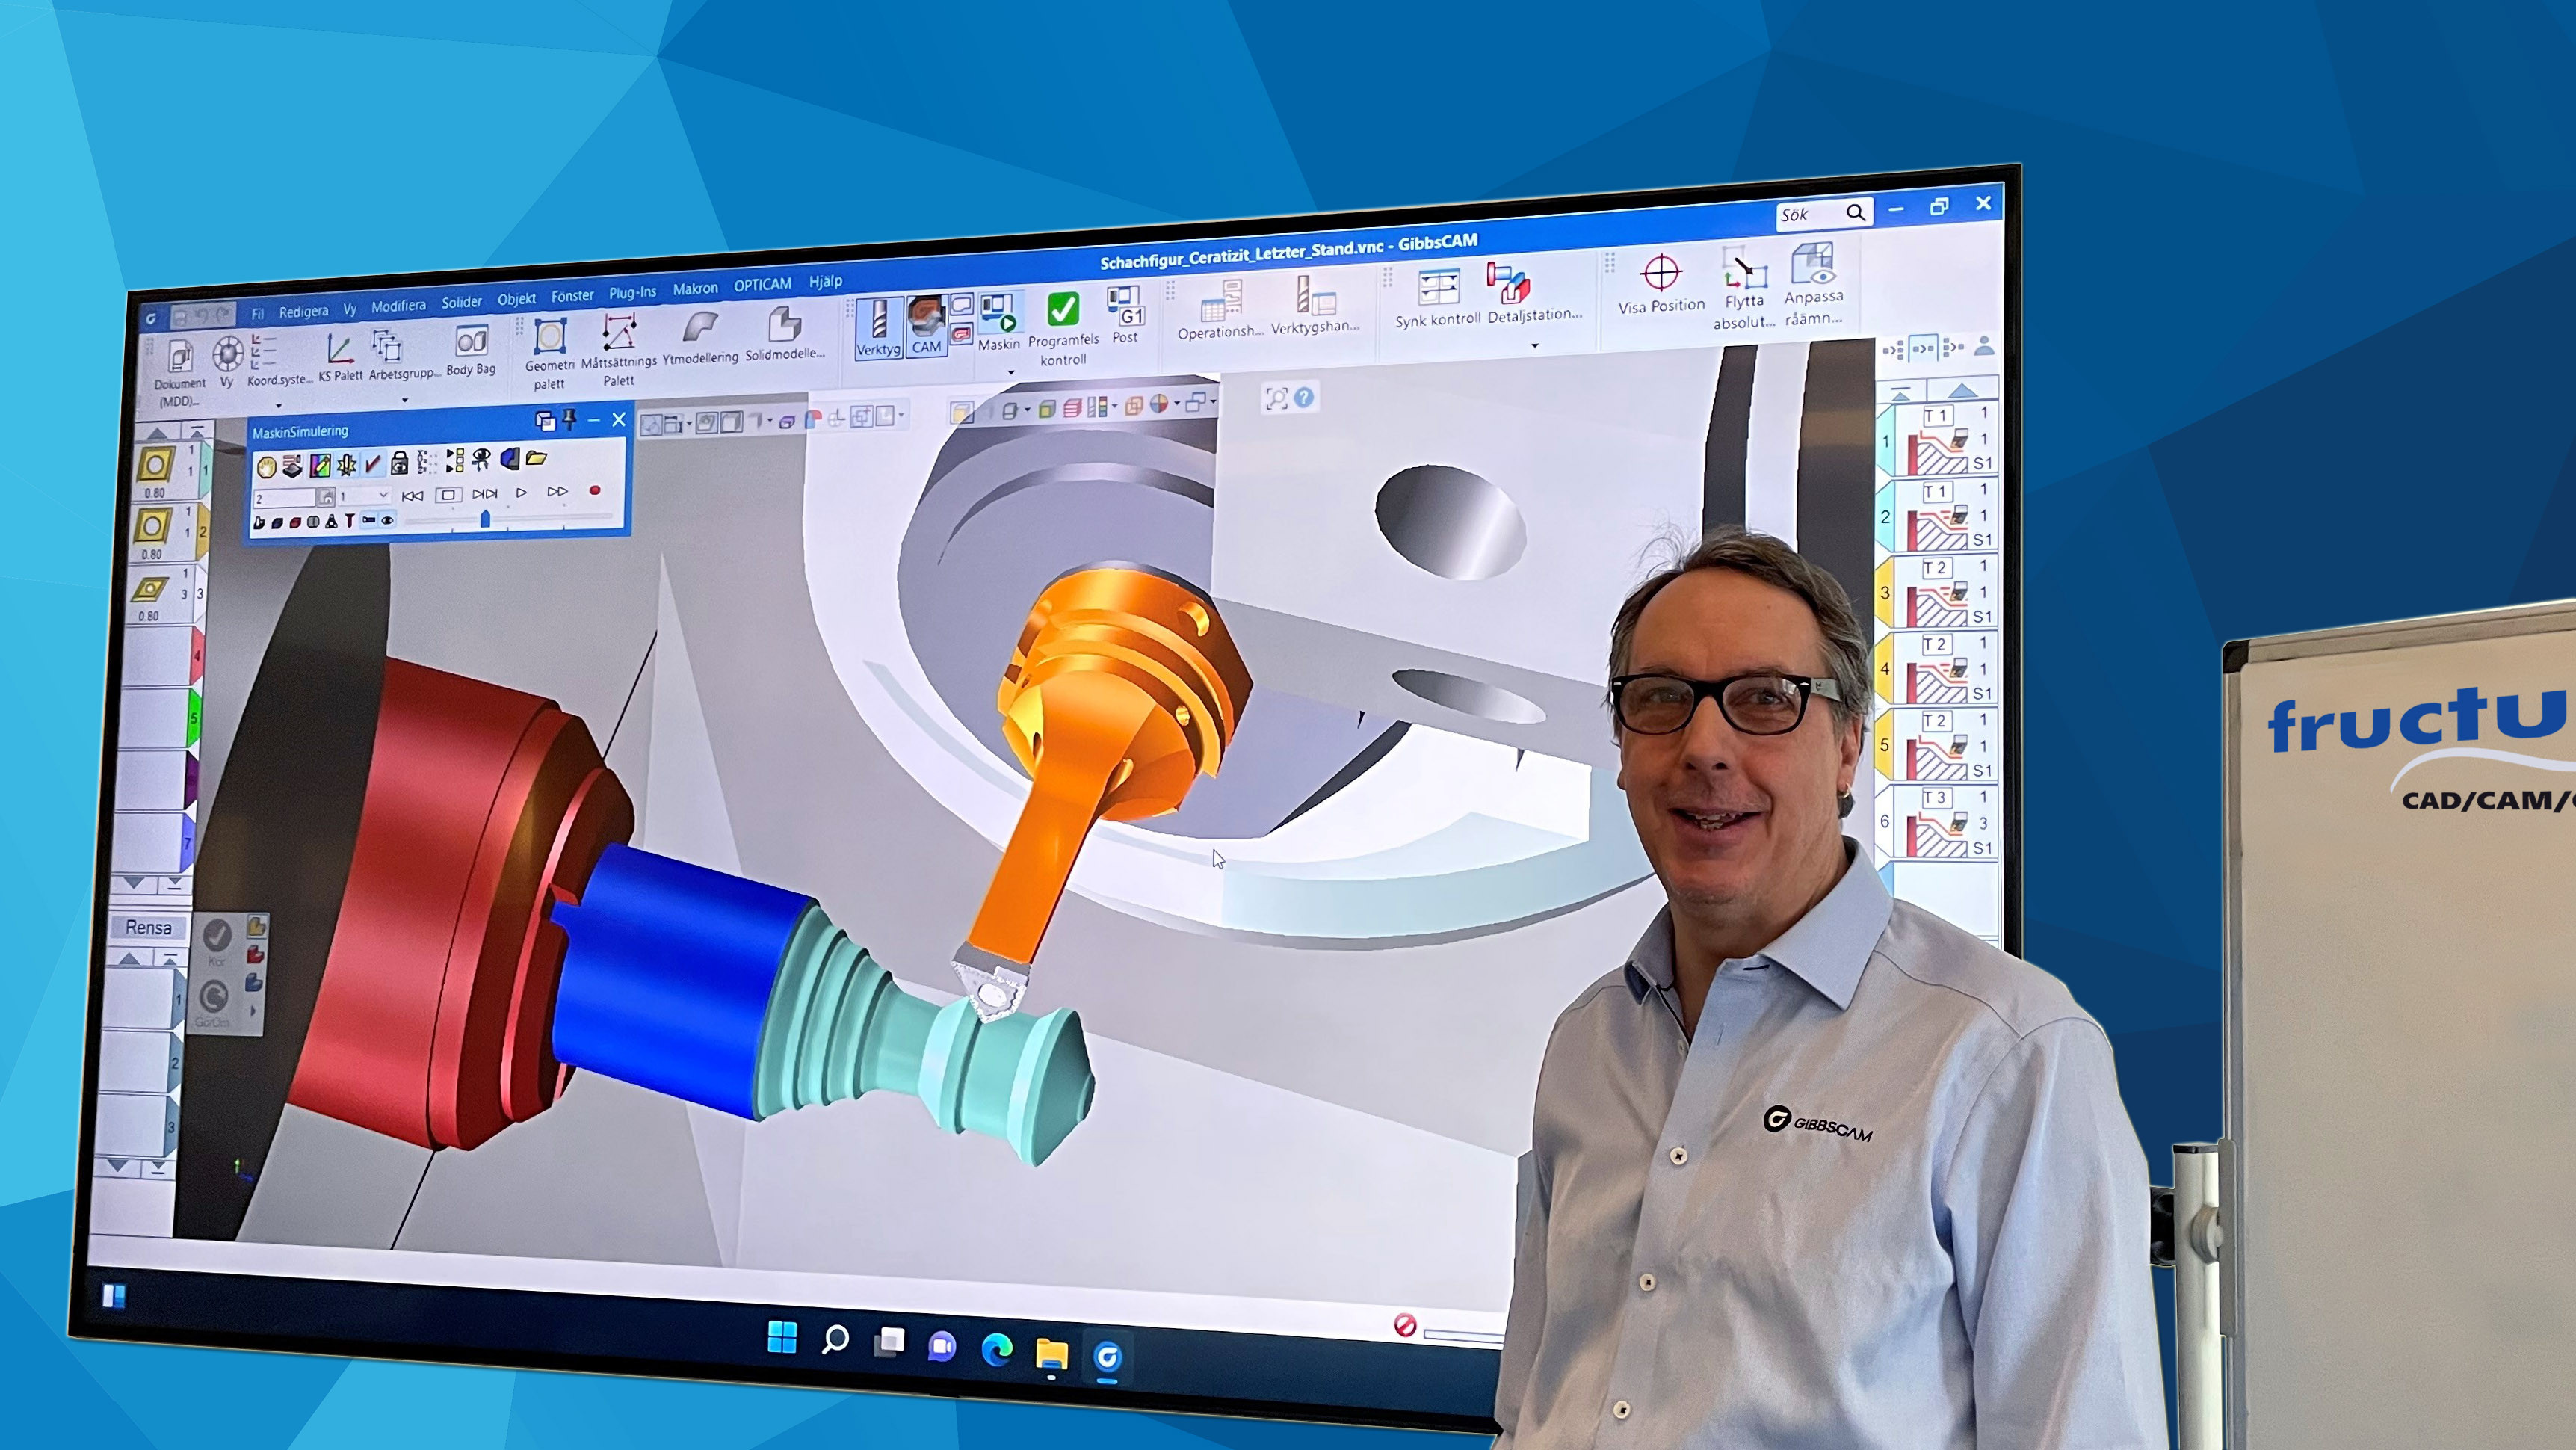Open Post processor G1 icon
The width and height of the screenshot is (2576, 1450).
(1125, 305)
